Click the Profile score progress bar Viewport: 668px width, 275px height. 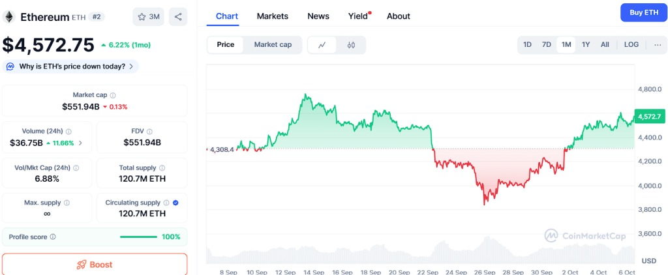coord(138,237)
